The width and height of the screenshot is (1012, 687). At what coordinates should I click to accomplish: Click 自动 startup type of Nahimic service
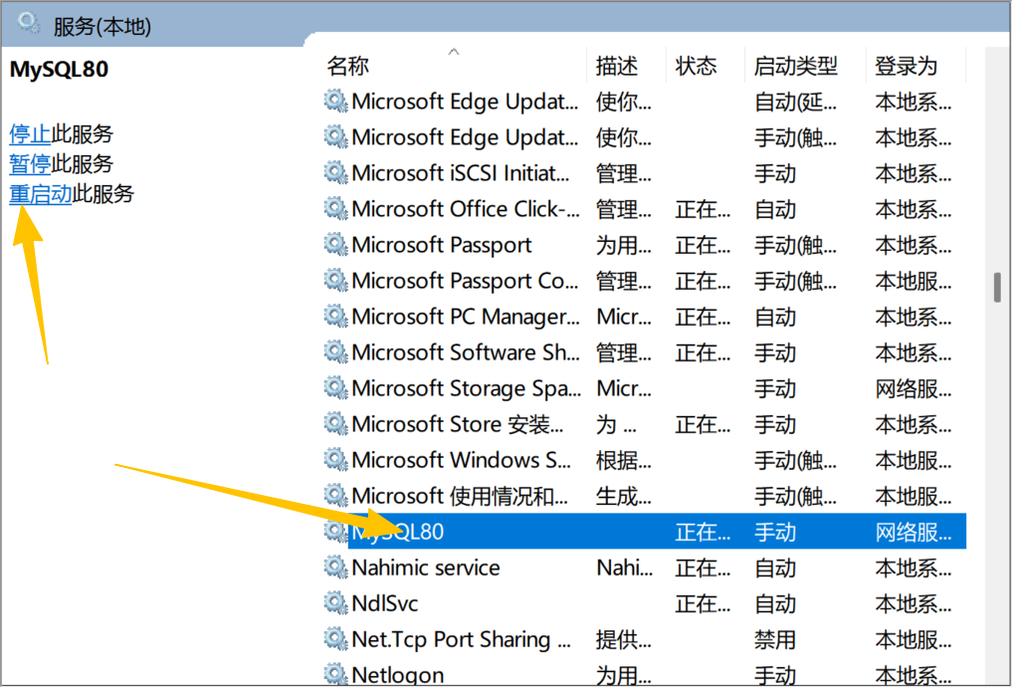[x=774, y=568]
